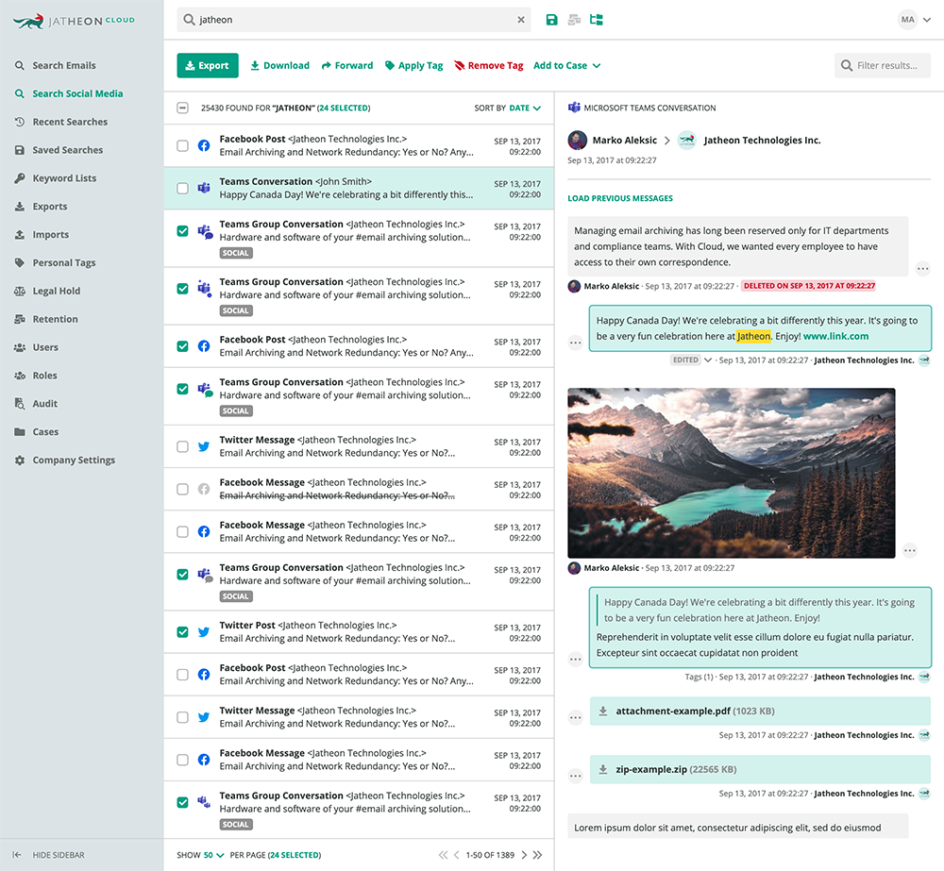Open the three-dot menu beside the 'Managing email archiving' message

(x=922, y=269)
